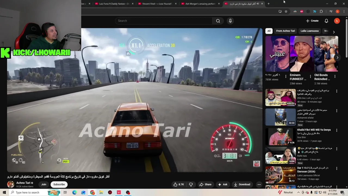Close the Ash Morgan's amazing performance tab

(x=219, y=4)
